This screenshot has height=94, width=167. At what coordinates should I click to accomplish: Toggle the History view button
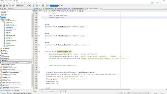40,11
